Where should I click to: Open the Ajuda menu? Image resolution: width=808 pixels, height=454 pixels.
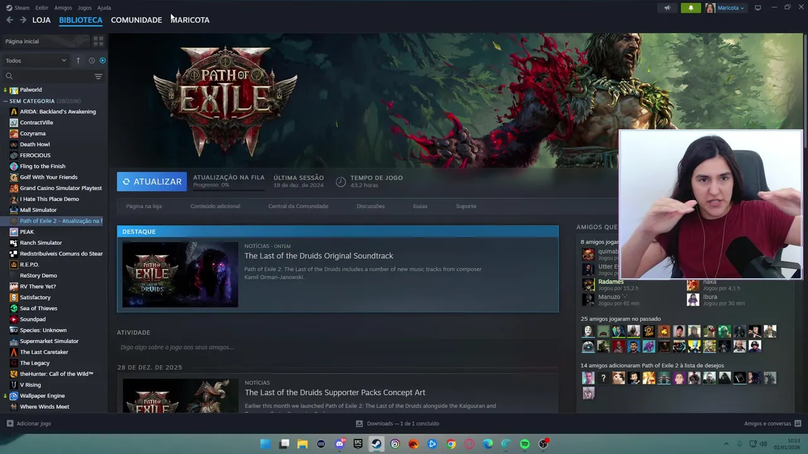click(104, 8)
